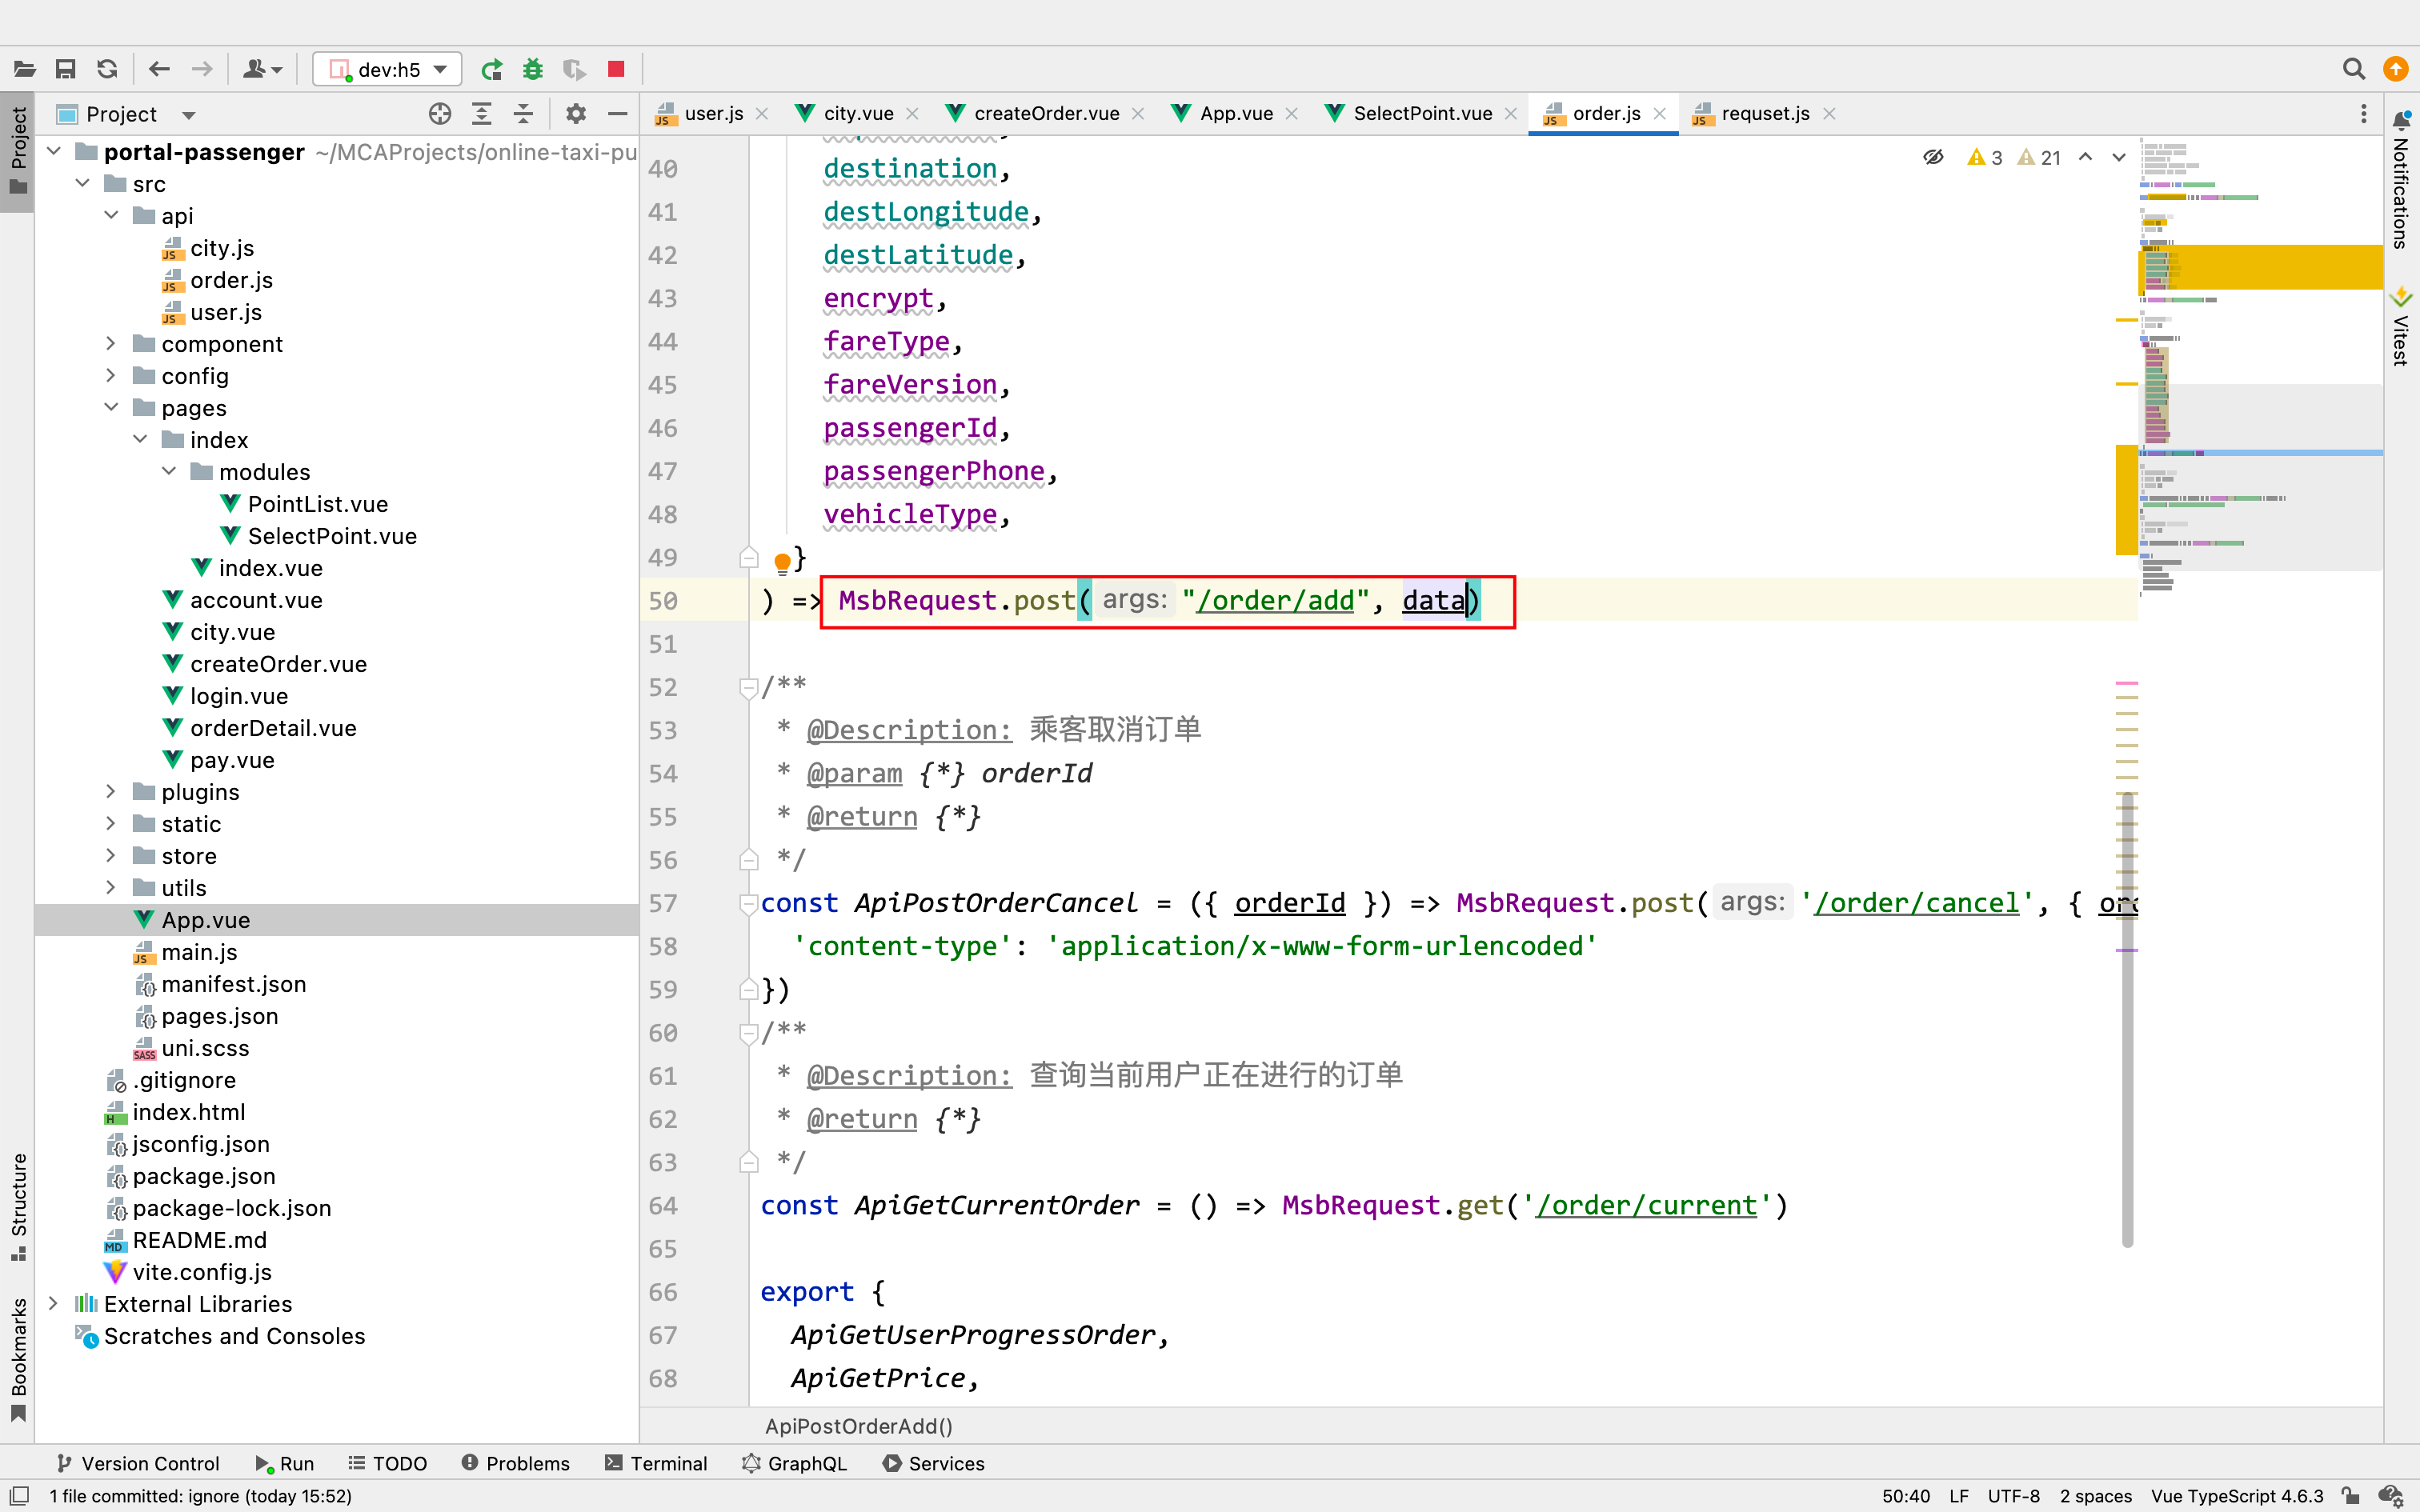Toggle the Structure side panel
The image size is (2420, 1512).
click(18, 1207)
